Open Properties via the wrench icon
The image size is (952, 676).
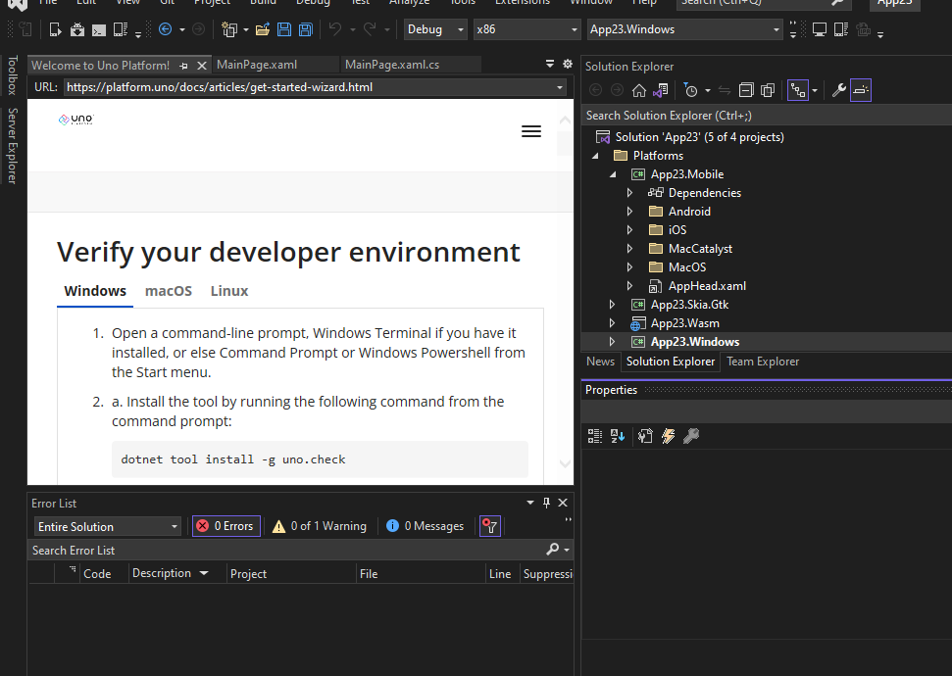(838, 89)
